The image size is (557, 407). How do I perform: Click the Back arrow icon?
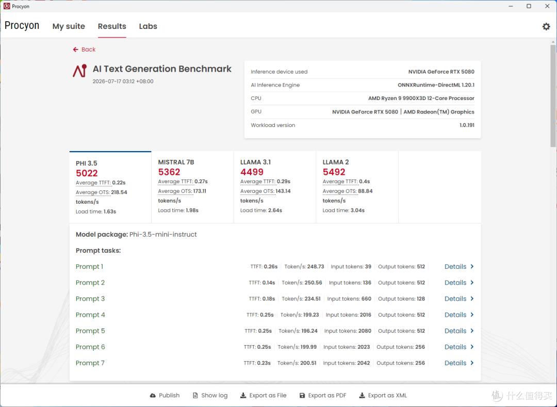75,50
